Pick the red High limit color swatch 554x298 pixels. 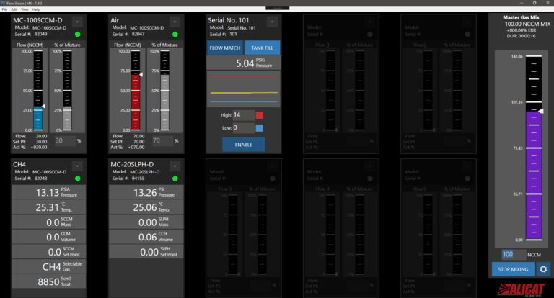[x=260, y=115]
